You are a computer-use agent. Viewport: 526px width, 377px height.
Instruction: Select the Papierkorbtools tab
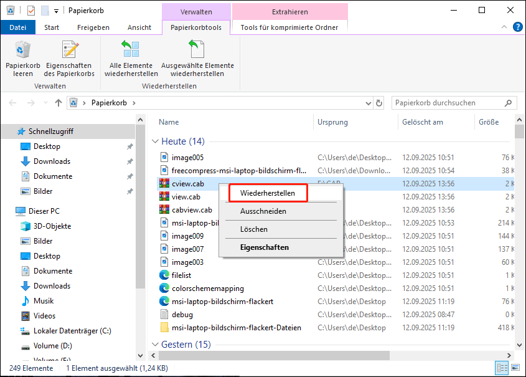[196, 27]
